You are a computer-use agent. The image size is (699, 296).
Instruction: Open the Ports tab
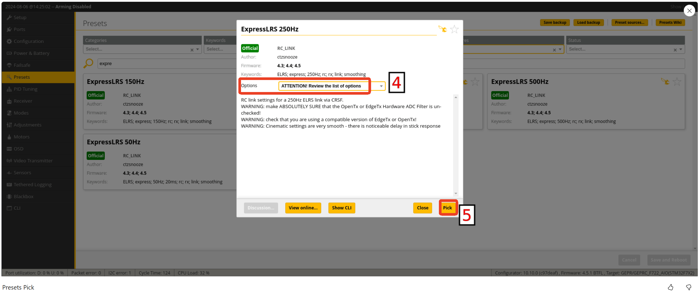(x=38, y=29)
